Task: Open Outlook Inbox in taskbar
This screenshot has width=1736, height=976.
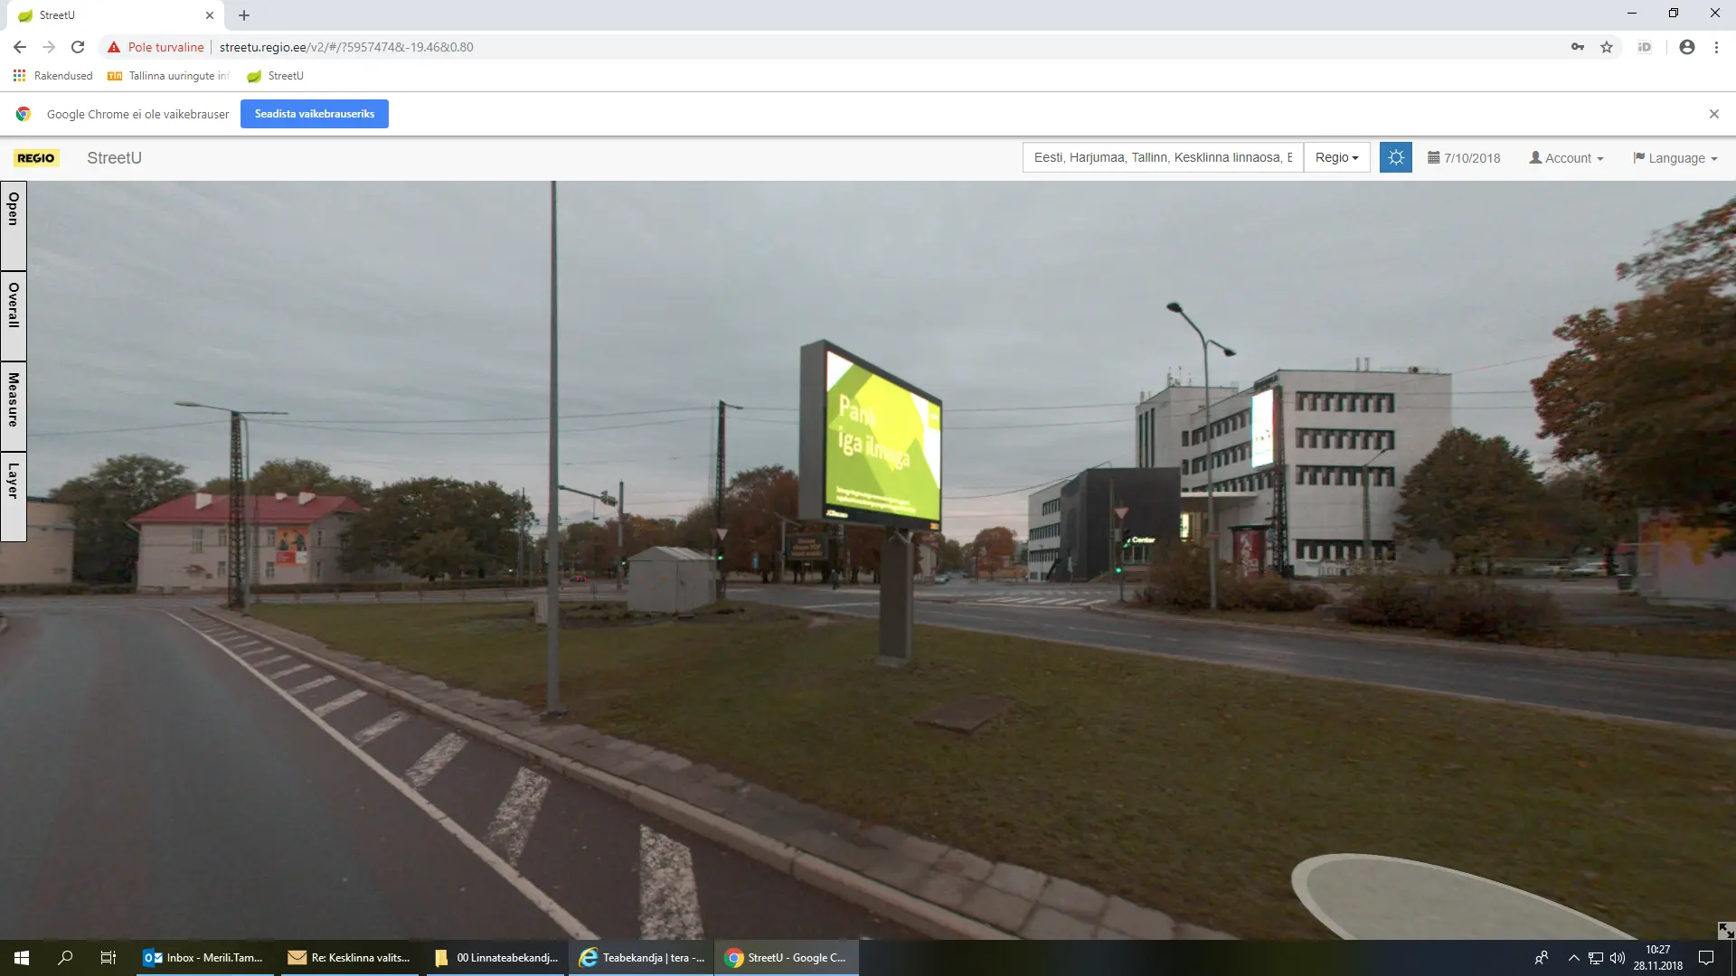Action: click(205, 958)
